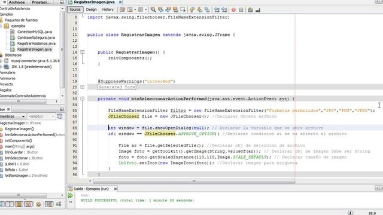This screenshot has width=383, height=215.
Task: Minimize the projects panel group
Action: pyautogui.click(x=62, y=2)
